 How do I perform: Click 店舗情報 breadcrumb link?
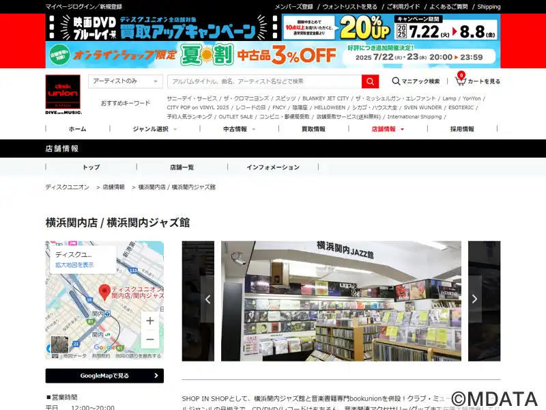[113, 187]
